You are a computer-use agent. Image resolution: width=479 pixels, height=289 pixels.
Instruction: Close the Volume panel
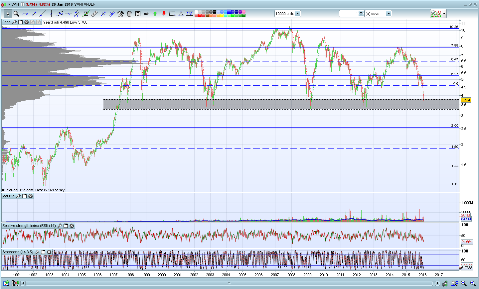tap(30, 196)
